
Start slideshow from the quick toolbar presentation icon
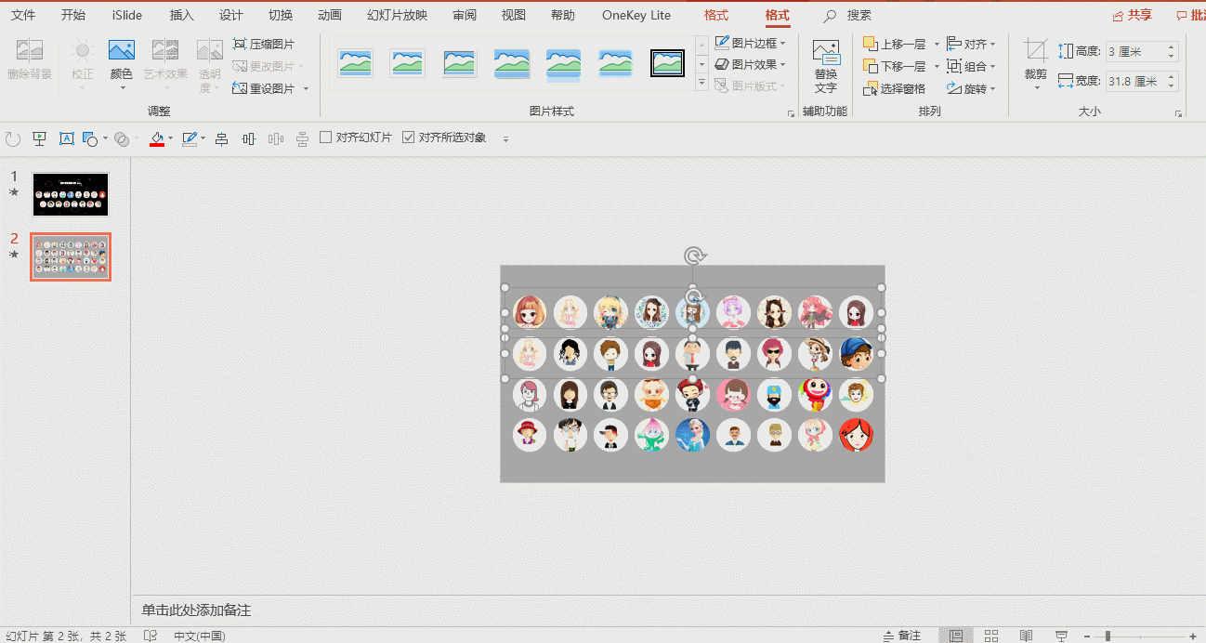coord(39,138)
